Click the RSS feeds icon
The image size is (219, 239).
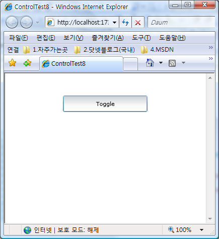point(172,63)
